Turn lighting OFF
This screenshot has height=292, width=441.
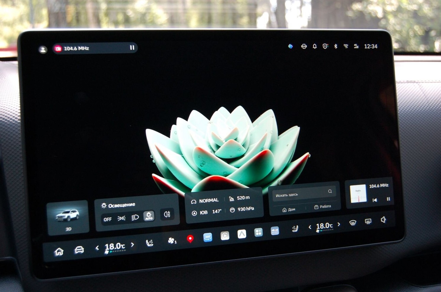107,219
